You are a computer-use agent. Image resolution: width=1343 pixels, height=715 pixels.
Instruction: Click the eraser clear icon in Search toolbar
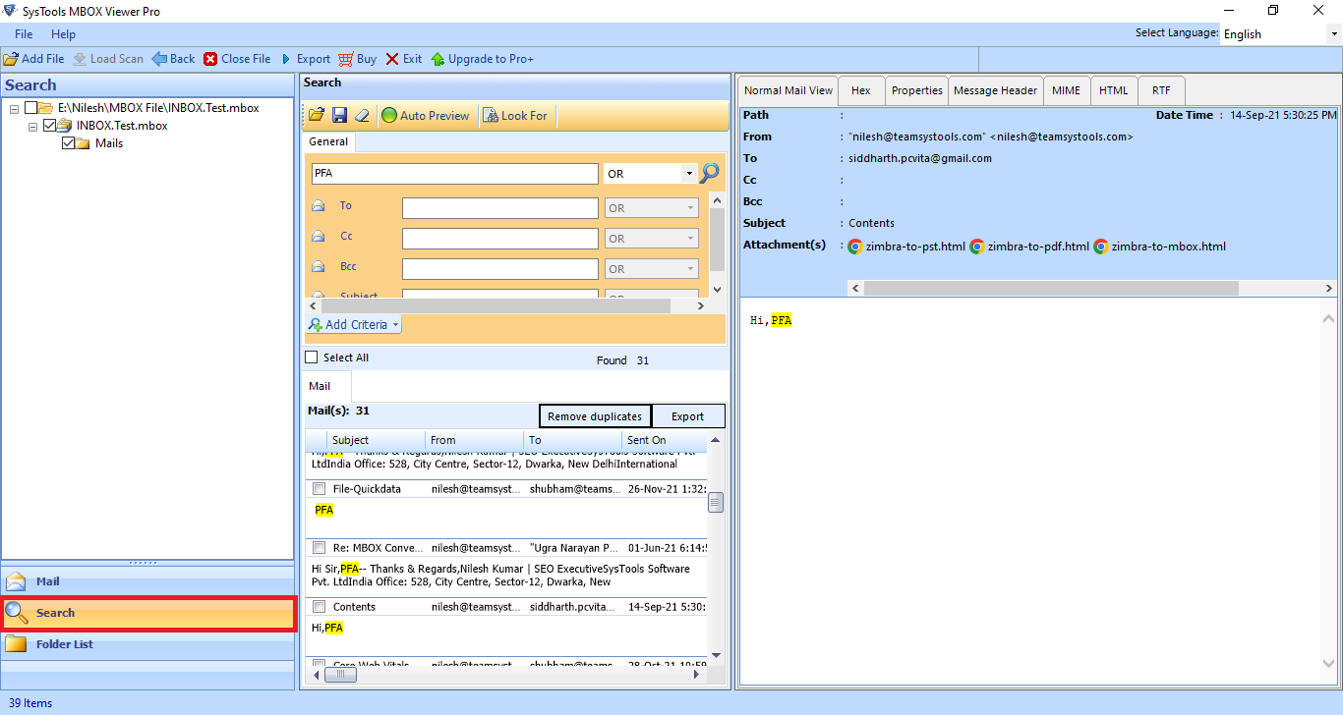click(362, 115)
